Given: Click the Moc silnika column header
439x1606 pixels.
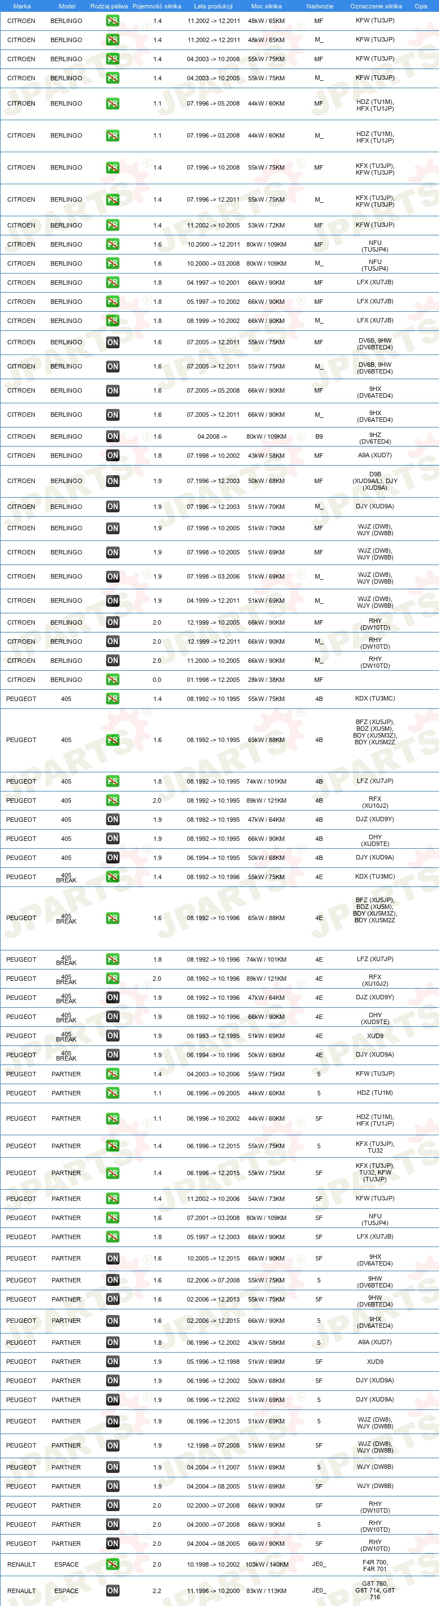Looking at the screenshot, I should 267,6.
